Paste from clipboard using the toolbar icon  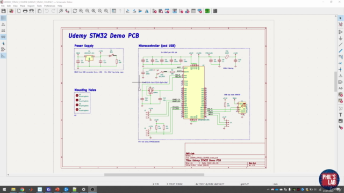[x=39, y=11]
